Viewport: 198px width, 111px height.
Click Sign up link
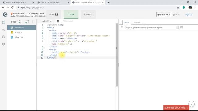click(188, 14)
